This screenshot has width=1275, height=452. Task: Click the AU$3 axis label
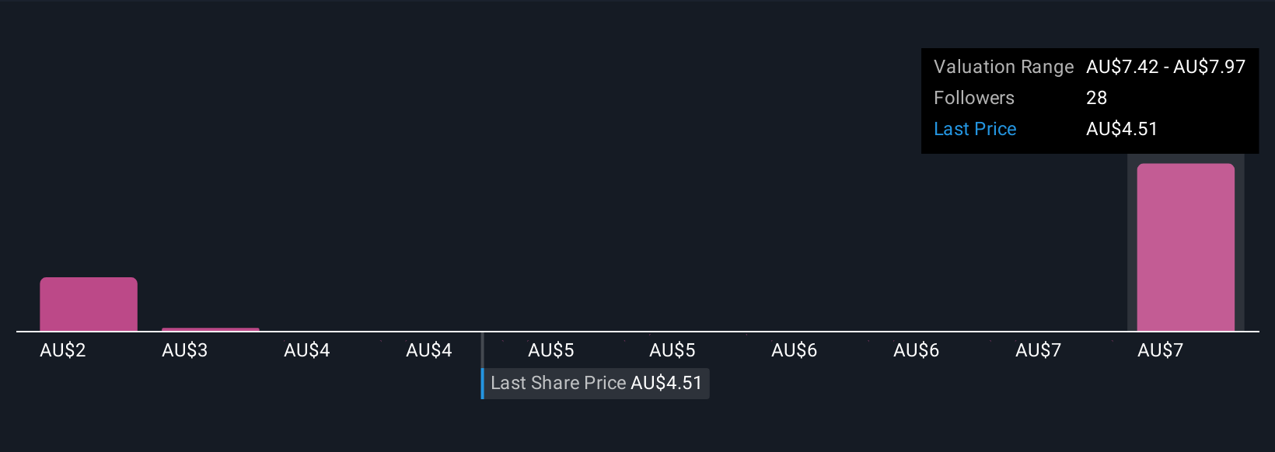coord(185,350)
